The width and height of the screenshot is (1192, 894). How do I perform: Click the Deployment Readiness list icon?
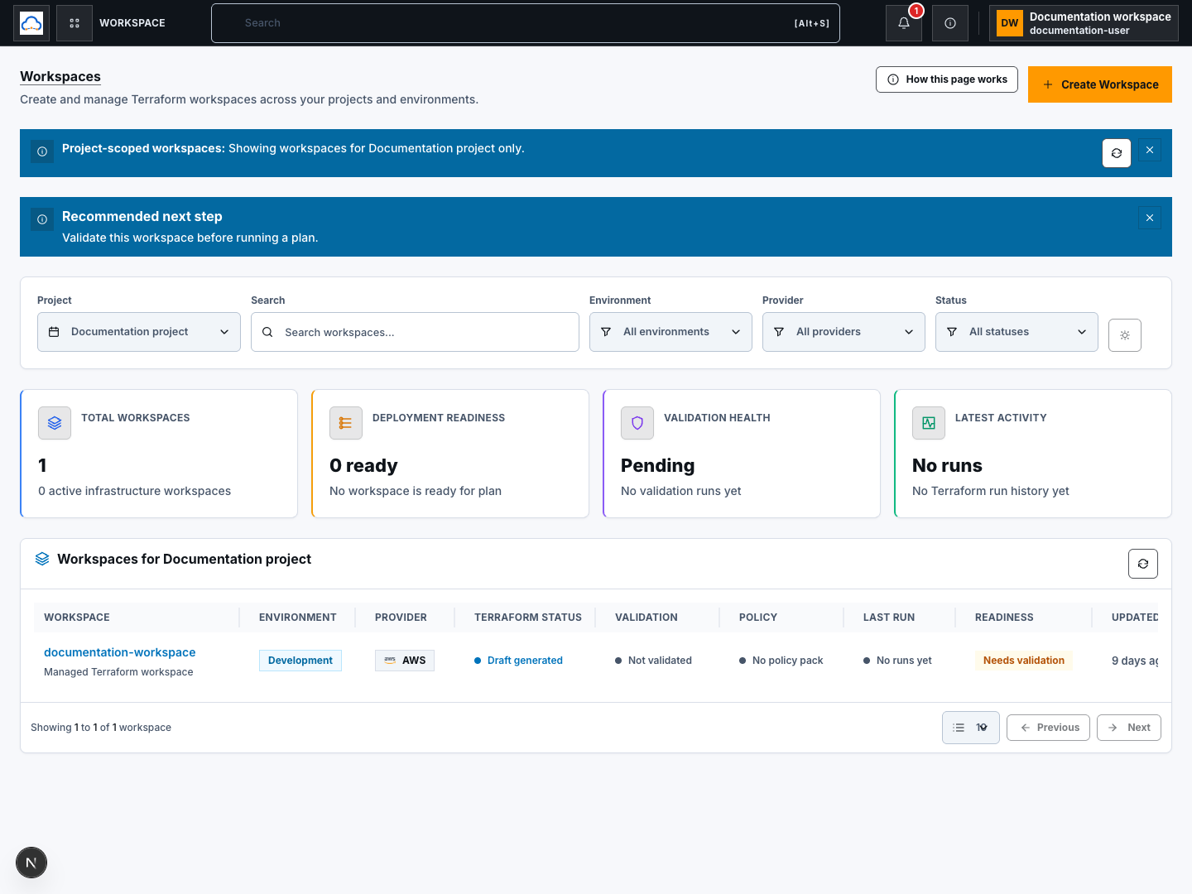346,423
